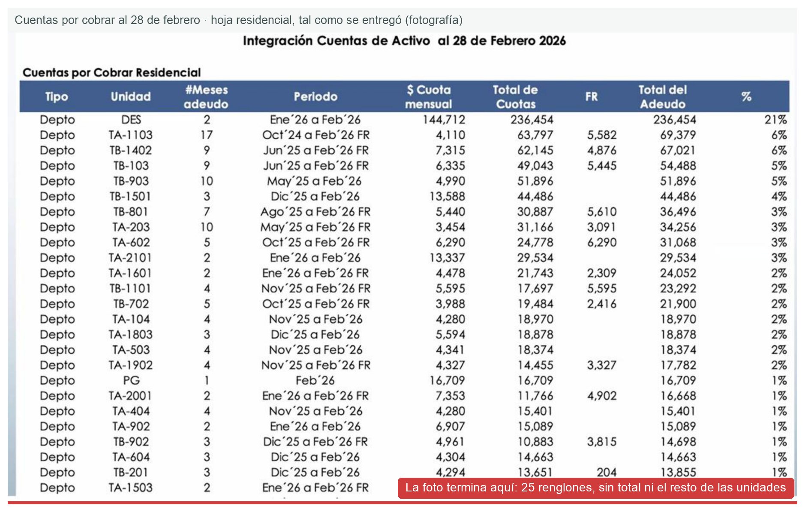Click unit cell TB-1101
Viewport: 805px width, 512px height.
[x=130, y=289]
